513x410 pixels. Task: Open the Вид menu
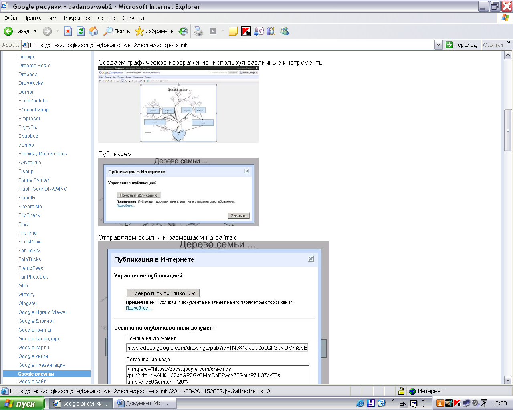pos(53,18)
